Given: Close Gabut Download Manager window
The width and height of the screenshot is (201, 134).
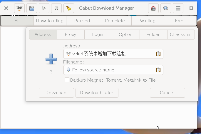Looking at the screenshot, I should click(6, 8).
